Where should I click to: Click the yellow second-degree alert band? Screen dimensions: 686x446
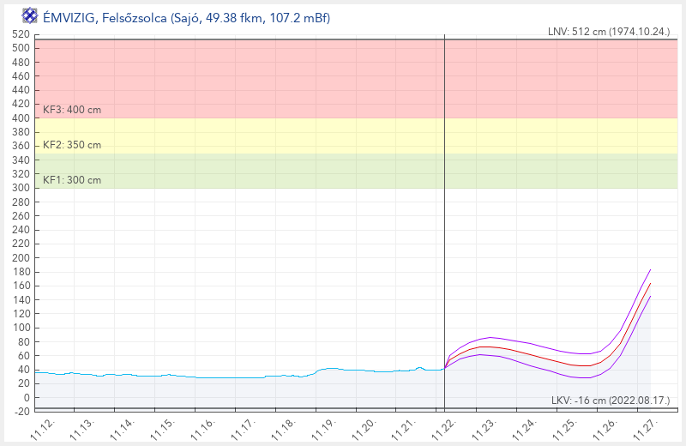point(257,136)
